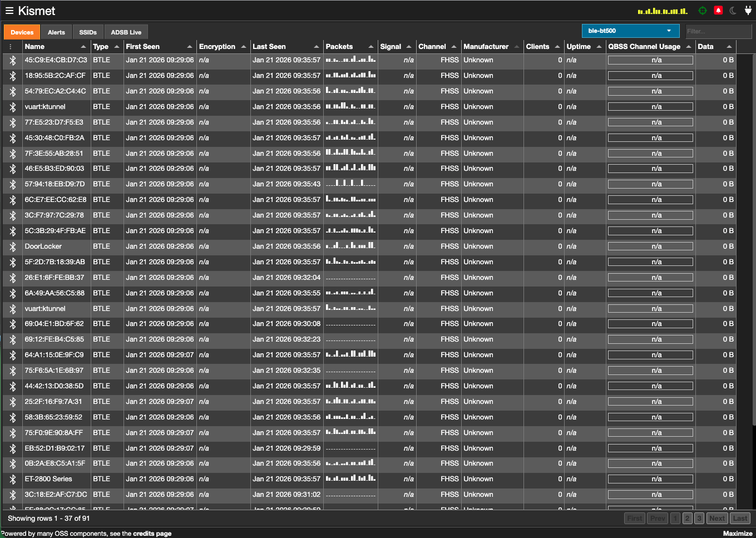Open column settings via the three-dot icon

point(9,46)
